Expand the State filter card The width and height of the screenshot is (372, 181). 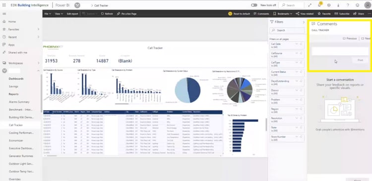[x=297, y=128]
